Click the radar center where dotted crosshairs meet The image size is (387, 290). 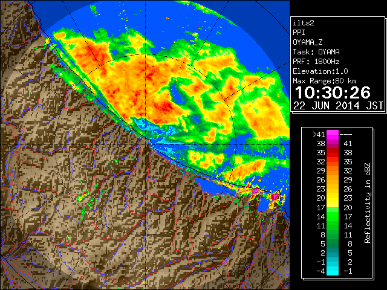coord(145,144)
